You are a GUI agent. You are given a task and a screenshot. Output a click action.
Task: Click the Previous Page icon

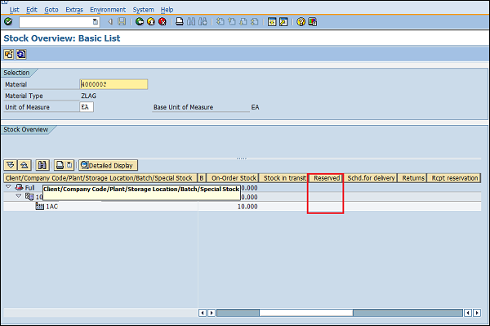pyautogui.click(x=232, y=21)
